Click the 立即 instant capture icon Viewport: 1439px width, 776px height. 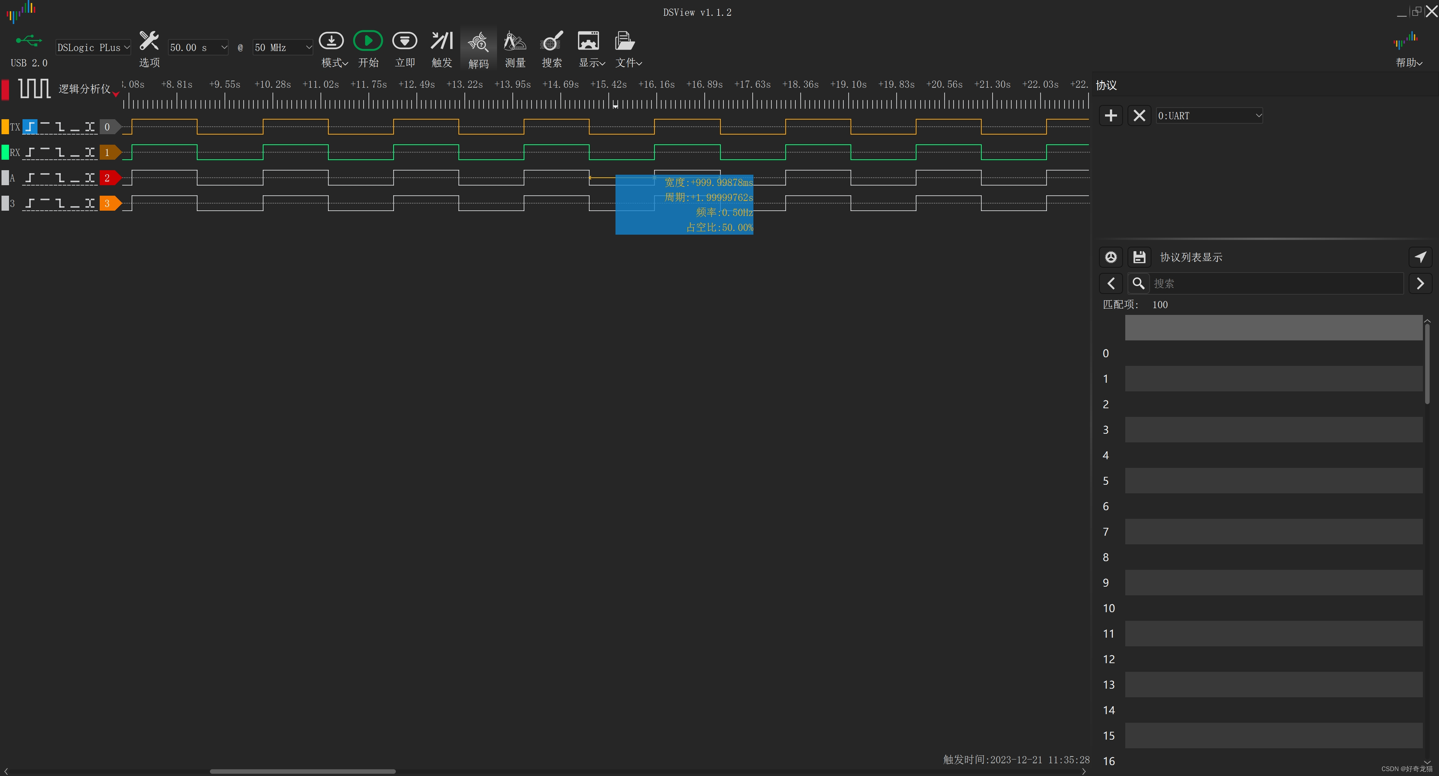405,49
